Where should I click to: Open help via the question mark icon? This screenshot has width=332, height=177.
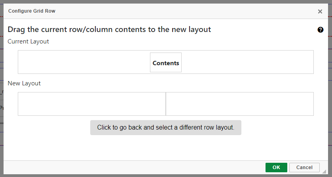point(321,30)
